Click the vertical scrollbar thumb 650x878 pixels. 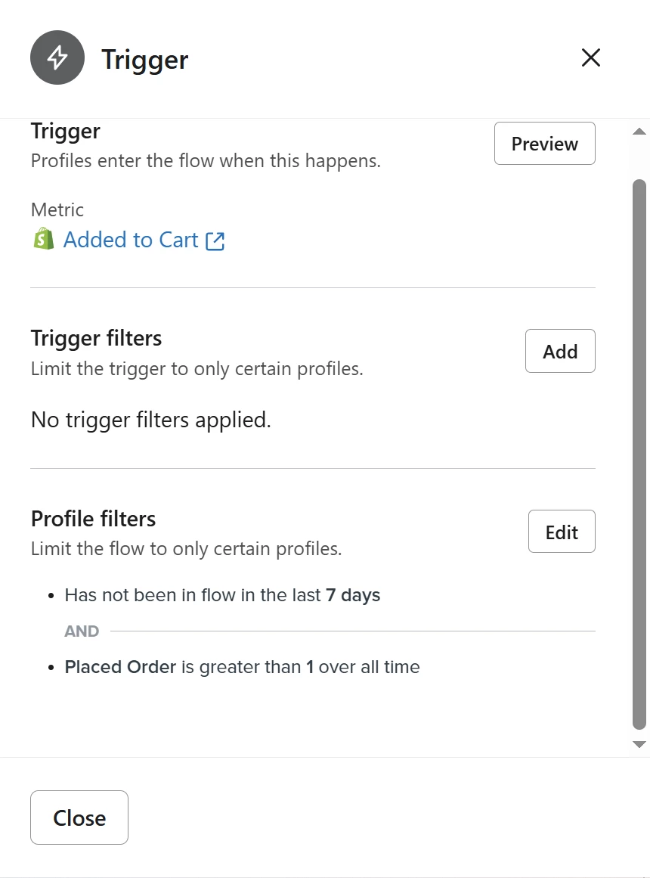pyautogui.click(x=639, y=454)
